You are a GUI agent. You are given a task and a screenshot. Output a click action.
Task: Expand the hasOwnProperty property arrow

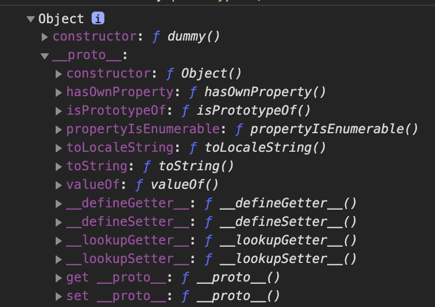59,93
